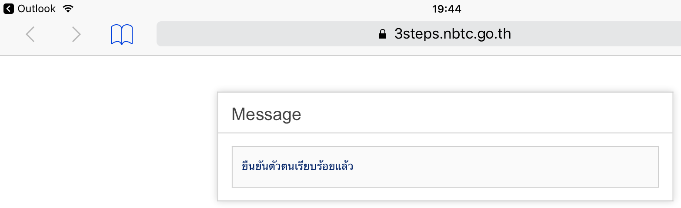This screenshot has width=681, height=208.
Task: Open the Bookmarks book icon
Action: click(122, 35)
